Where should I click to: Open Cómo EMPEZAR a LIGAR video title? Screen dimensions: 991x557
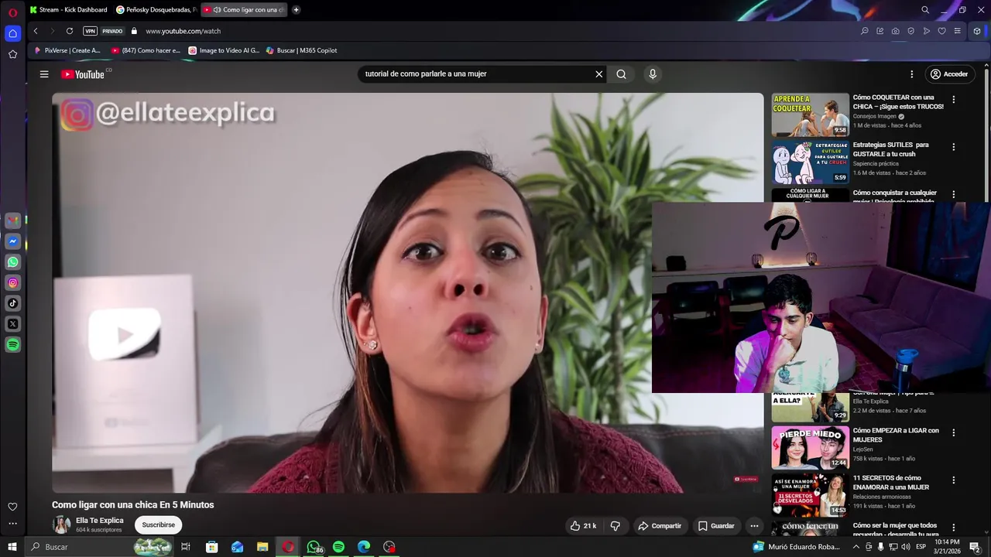[x=896, y=435]
